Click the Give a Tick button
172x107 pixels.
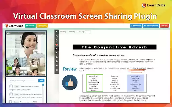(x=30, y=26)
